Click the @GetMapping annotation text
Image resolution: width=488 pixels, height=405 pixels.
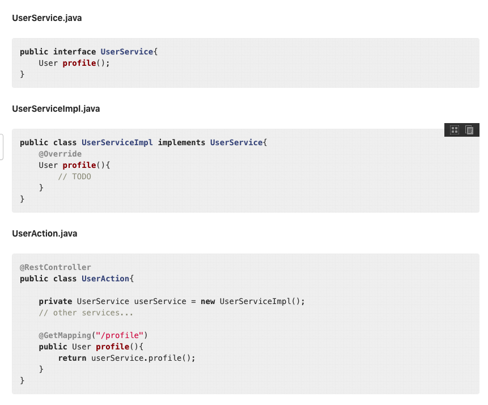click(x=65, y=335)
